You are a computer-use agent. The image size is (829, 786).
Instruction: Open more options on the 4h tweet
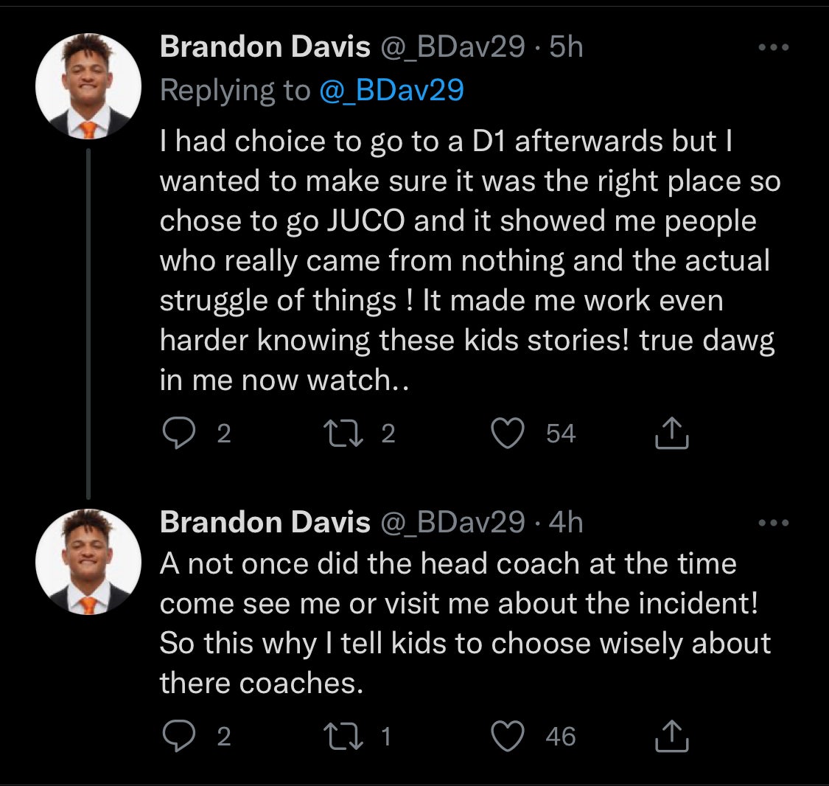pos(774,524)
